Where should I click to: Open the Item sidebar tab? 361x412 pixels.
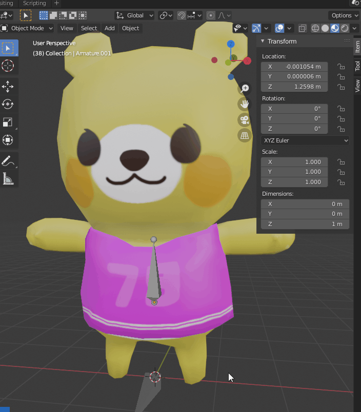[357, 47]
